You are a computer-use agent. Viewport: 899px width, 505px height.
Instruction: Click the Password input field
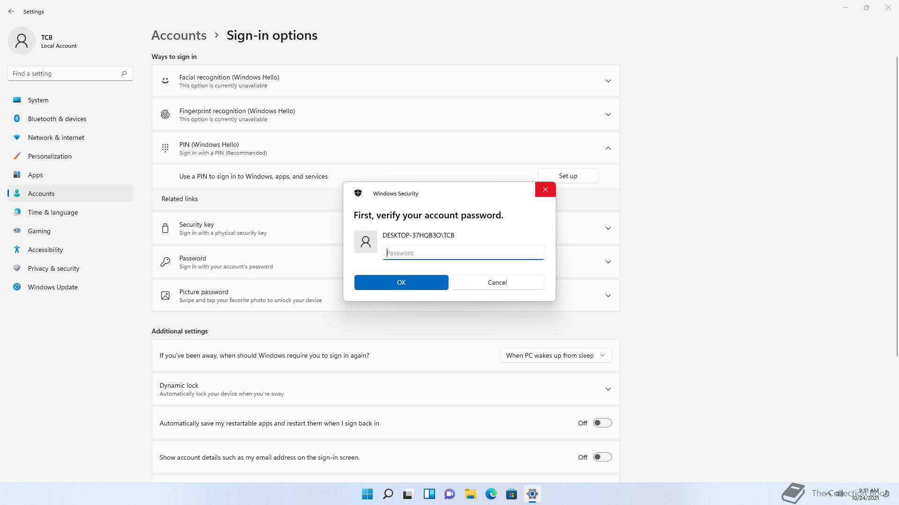click(x=464, y=252)
